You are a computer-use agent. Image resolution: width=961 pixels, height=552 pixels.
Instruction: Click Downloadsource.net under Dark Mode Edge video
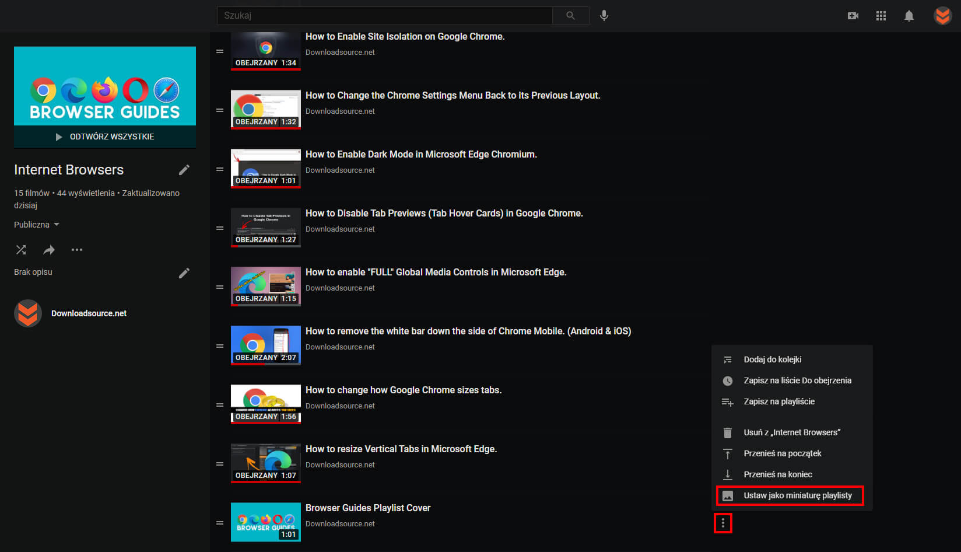(340, 170)
